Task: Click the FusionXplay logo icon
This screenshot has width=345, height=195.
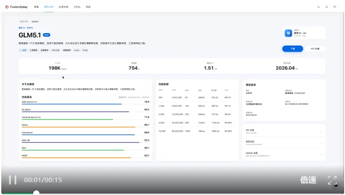Action: (7, 7)
